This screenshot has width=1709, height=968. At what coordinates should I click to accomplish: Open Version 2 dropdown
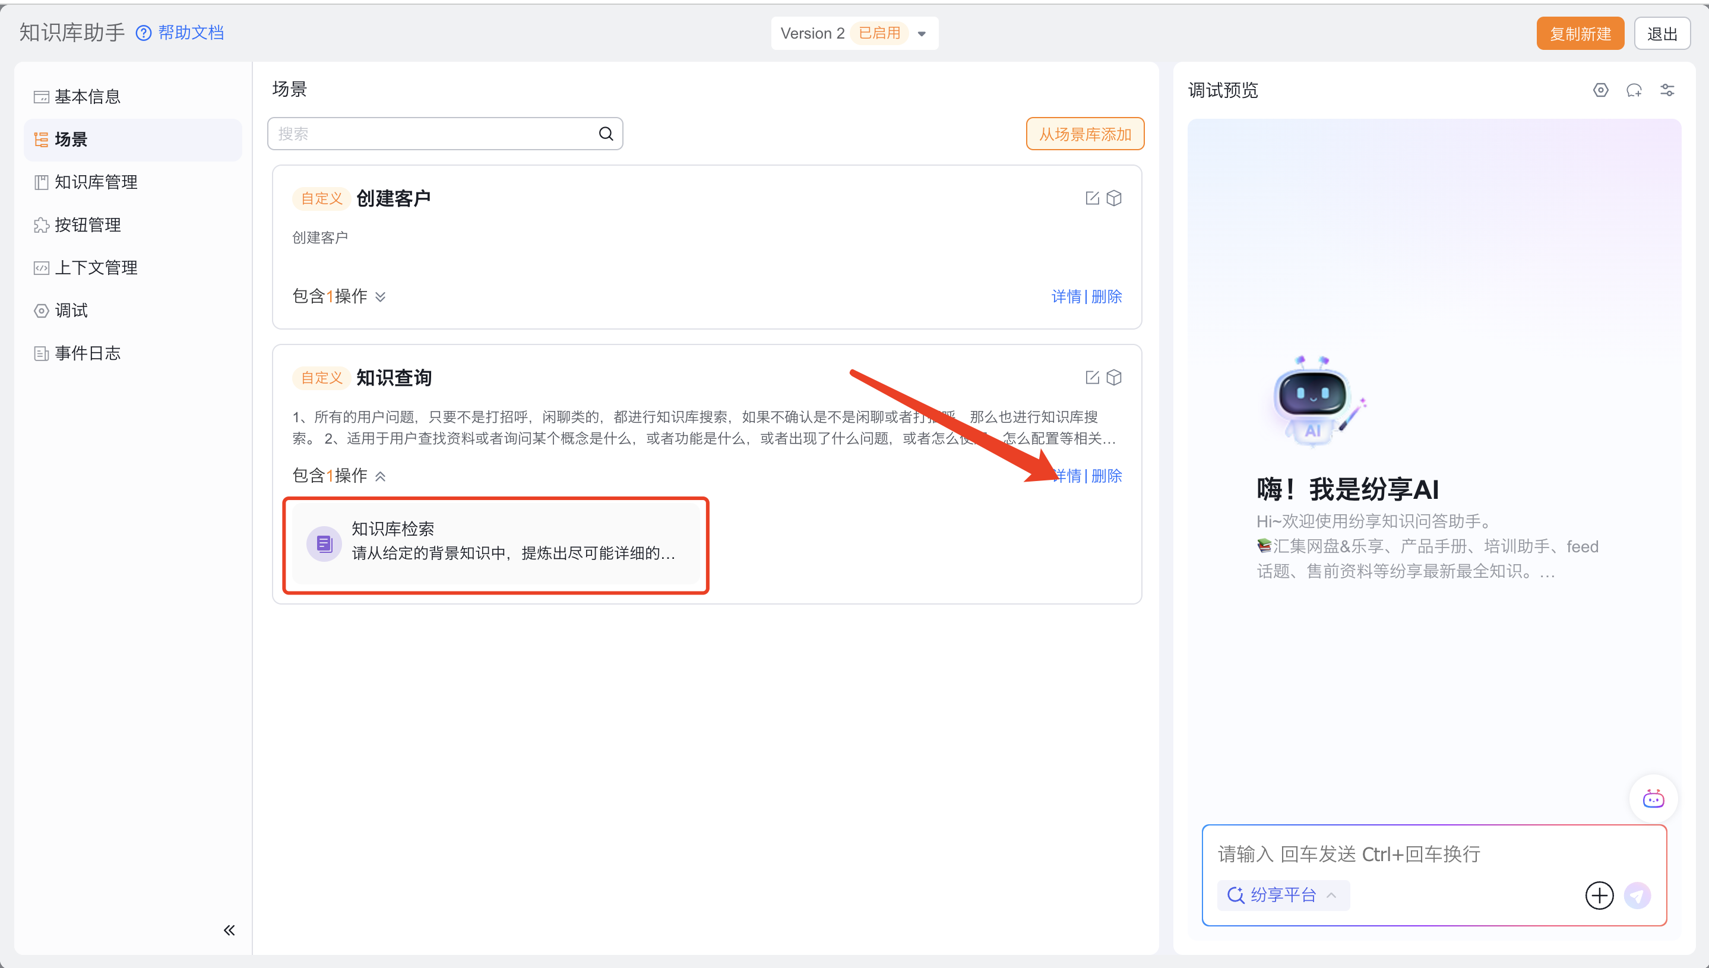coord(922,34)
